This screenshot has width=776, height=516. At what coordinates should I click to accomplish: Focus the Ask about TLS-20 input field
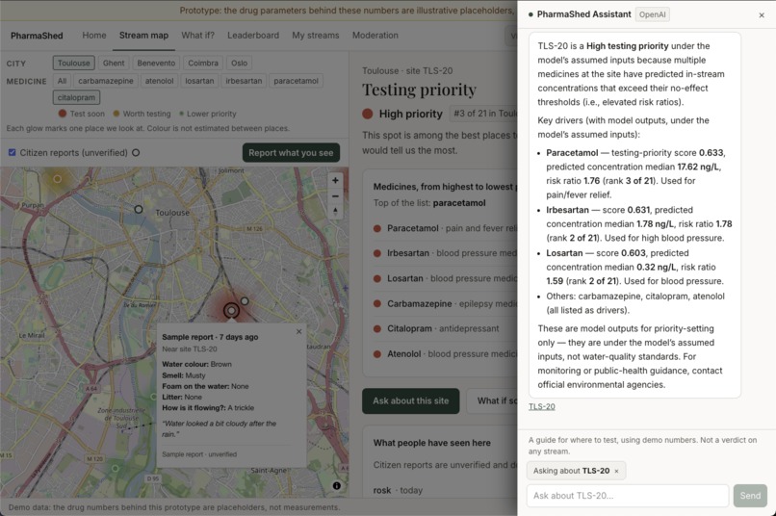[628, 496]
